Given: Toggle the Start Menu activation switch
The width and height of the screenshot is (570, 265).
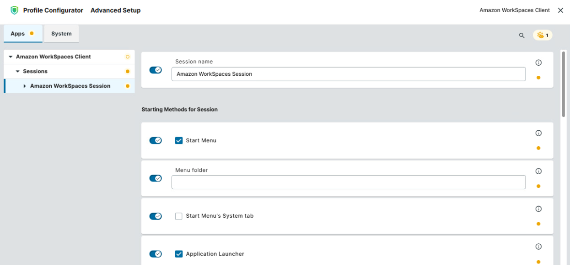Looking at the screenshot, I should tap(156, 140).
